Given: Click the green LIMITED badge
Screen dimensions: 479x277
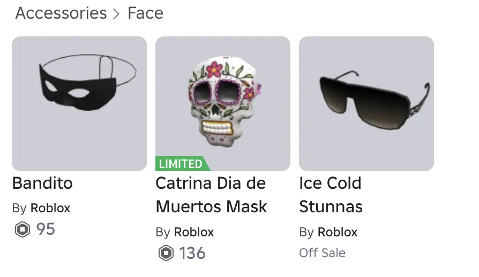Looking at the screenshot, I should click(181, 164).
